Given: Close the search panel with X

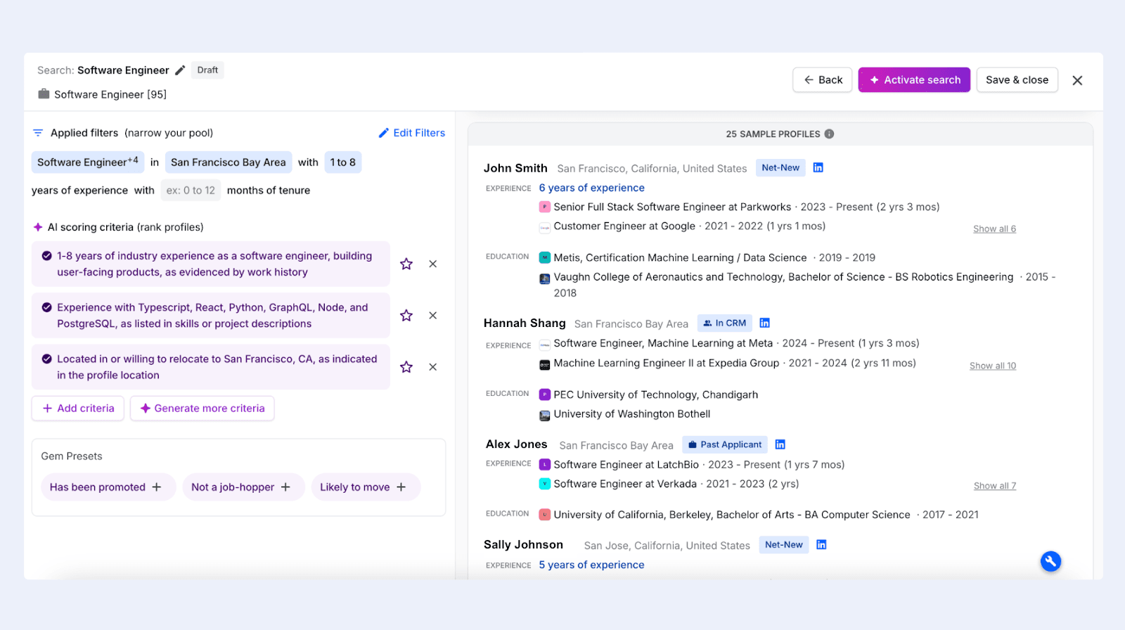Looking at the screenshot, I should (x=1077, y=80).
